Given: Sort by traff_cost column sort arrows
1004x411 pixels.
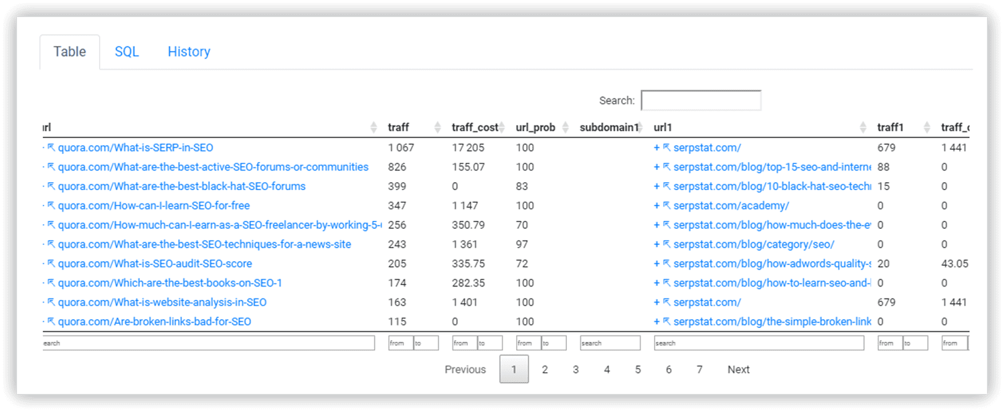Looking at the screenshot, I should pyautogui.click(x=502, y=127).
